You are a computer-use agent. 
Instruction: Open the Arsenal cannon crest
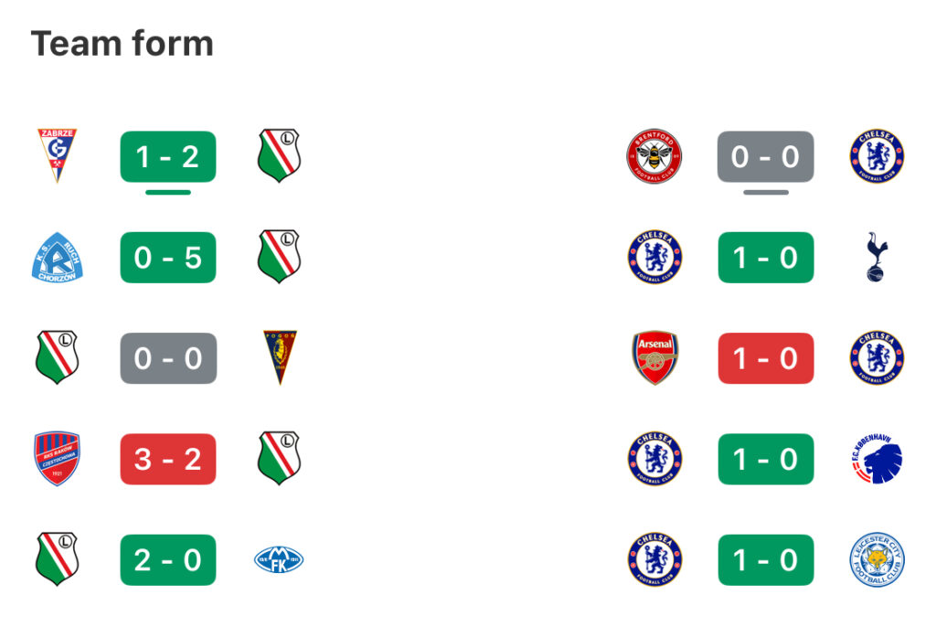coord(654,357)
